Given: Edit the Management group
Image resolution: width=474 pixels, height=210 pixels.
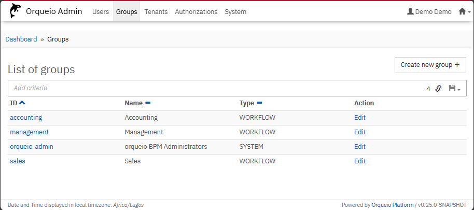Looking at the screenshot, I should [360, 132].
